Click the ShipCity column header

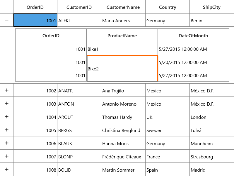(212, 7)
